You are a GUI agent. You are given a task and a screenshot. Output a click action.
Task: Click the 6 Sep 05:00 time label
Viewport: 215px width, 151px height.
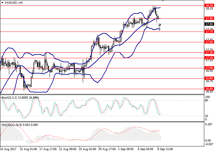145,149
